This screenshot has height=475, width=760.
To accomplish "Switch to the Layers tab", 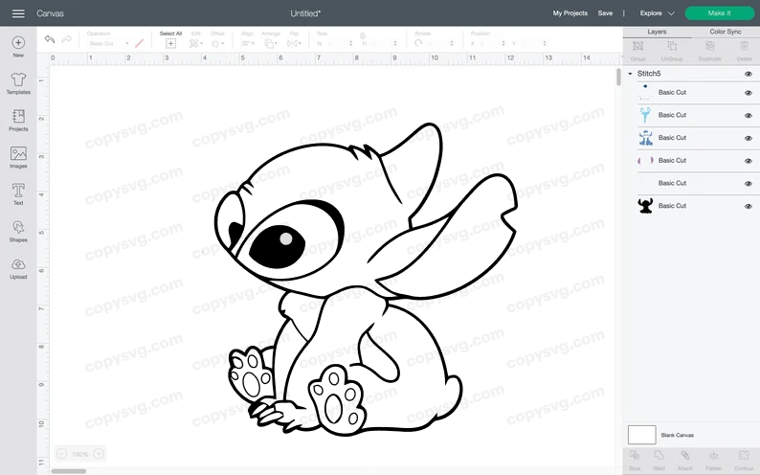I will click(657, 32).
